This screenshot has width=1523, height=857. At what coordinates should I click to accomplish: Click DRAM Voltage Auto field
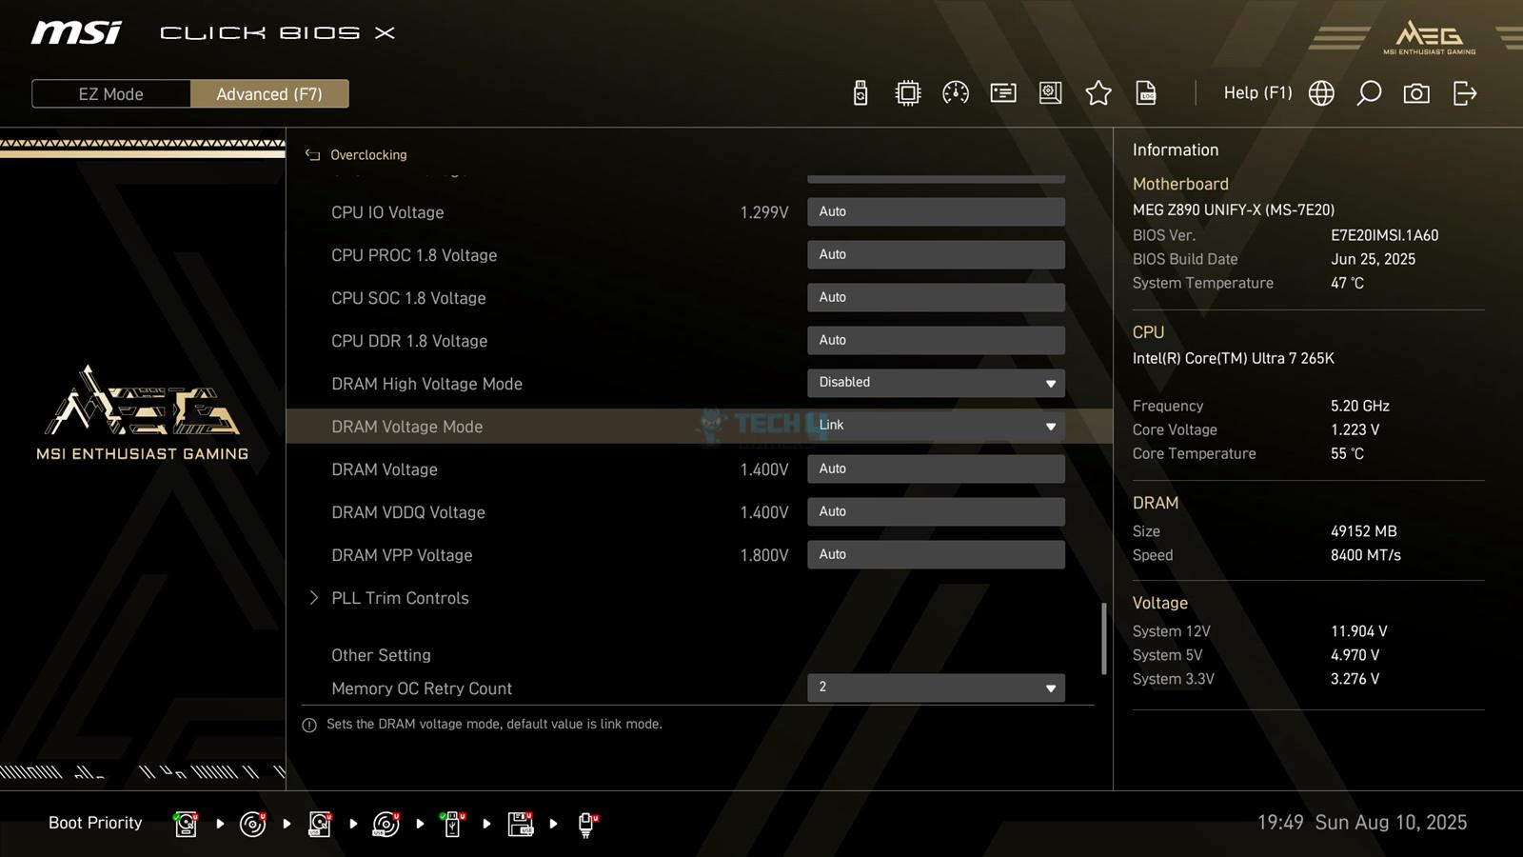tap(936, 468)
